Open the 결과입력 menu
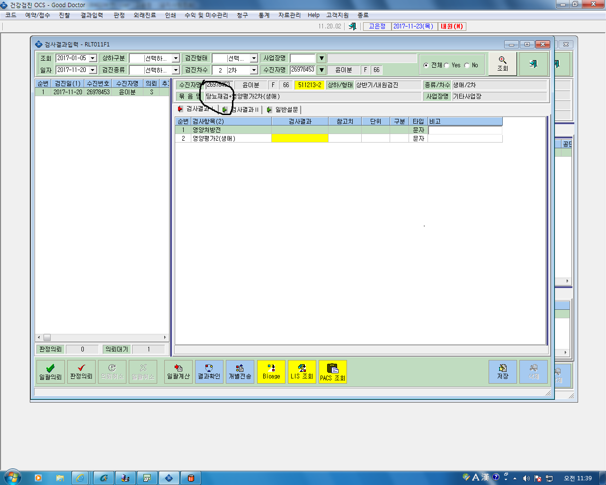The height and width of the screenshot is (485, 606). click(x=92, y=15)
